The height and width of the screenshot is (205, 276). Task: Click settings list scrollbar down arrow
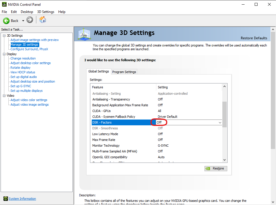point(224,160)
